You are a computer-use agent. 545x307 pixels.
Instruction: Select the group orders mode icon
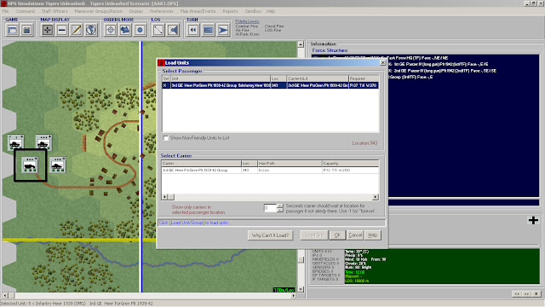pos(125,30)
